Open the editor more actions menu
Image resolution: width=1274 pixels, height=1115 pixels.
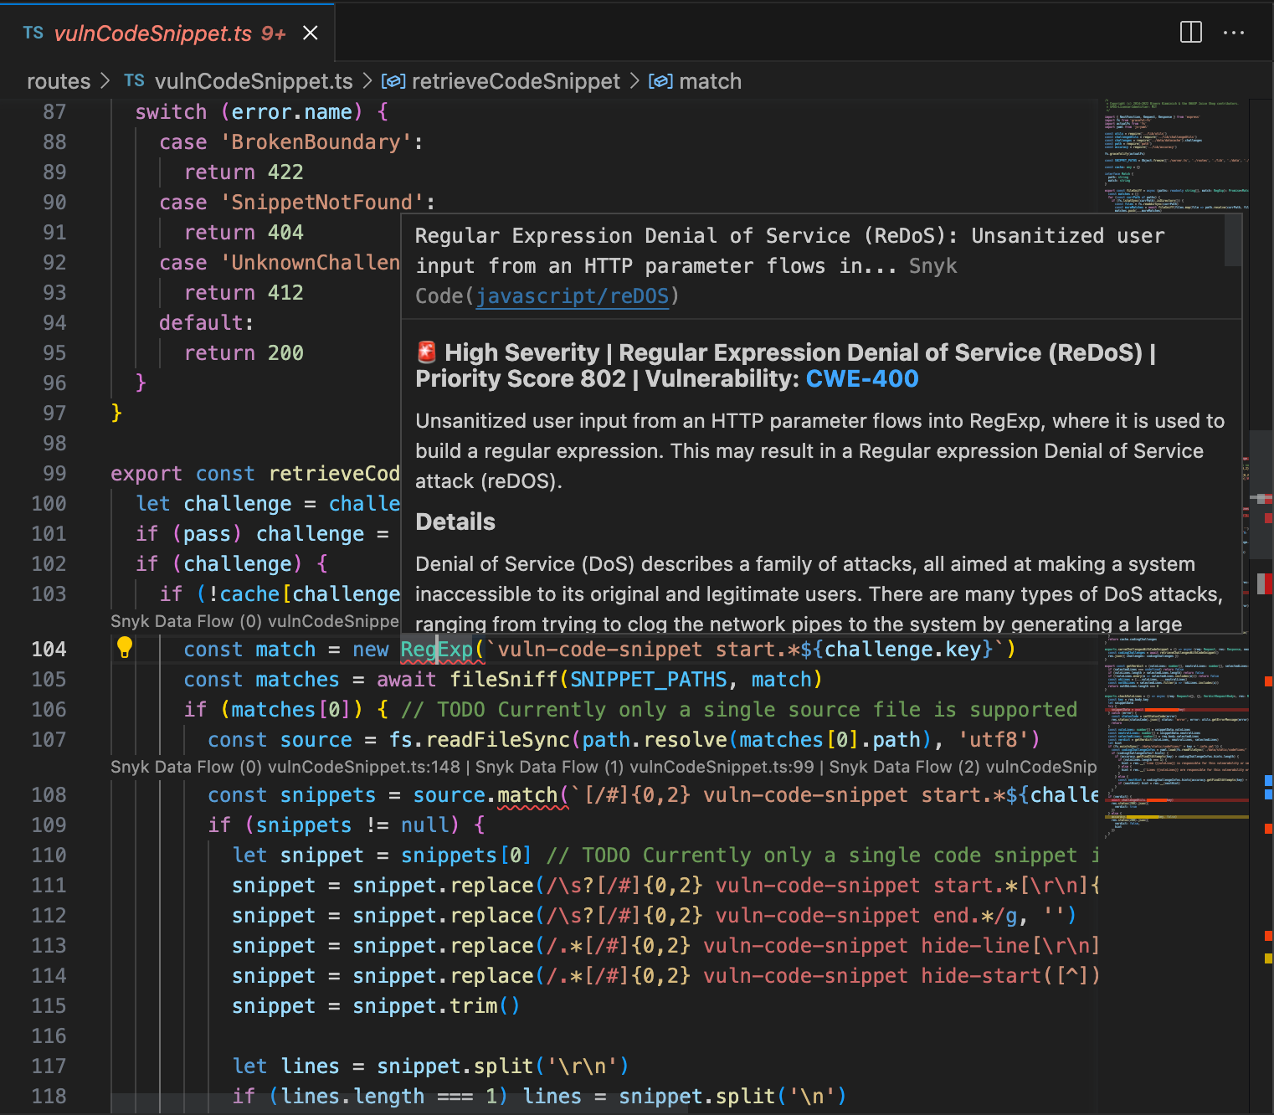click(1234, 33)
